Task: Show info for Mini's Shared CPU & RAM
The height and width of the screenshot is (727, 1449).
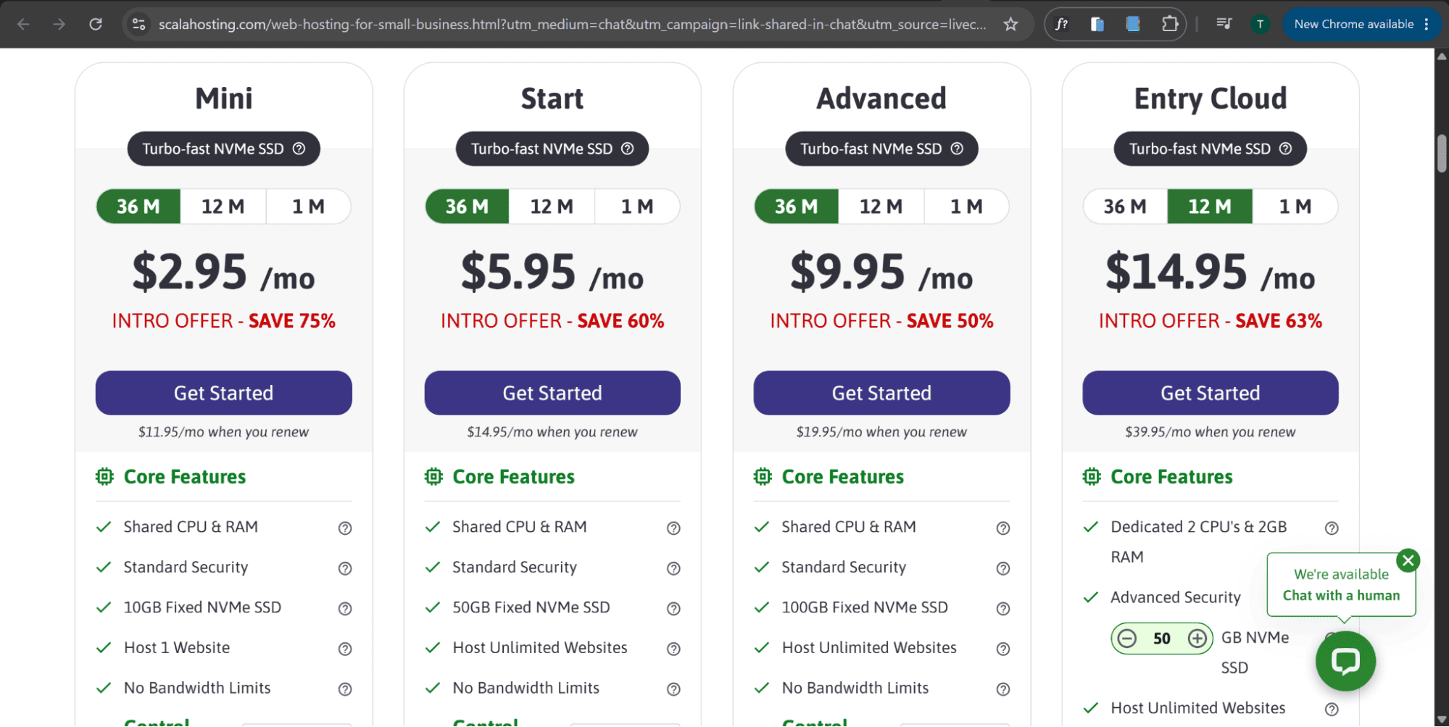Action: click(x=345, y=528)
